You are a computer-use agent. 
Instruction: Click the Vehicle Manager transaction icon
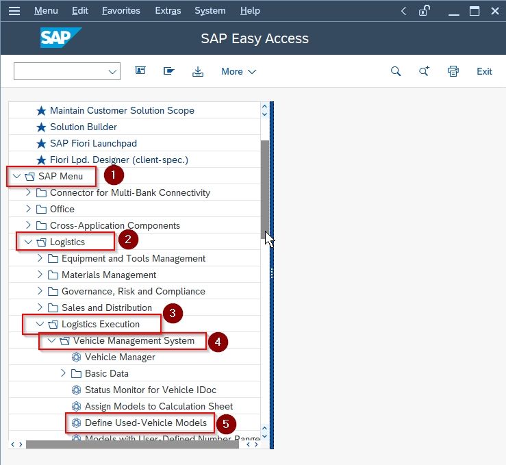point(76,357)
